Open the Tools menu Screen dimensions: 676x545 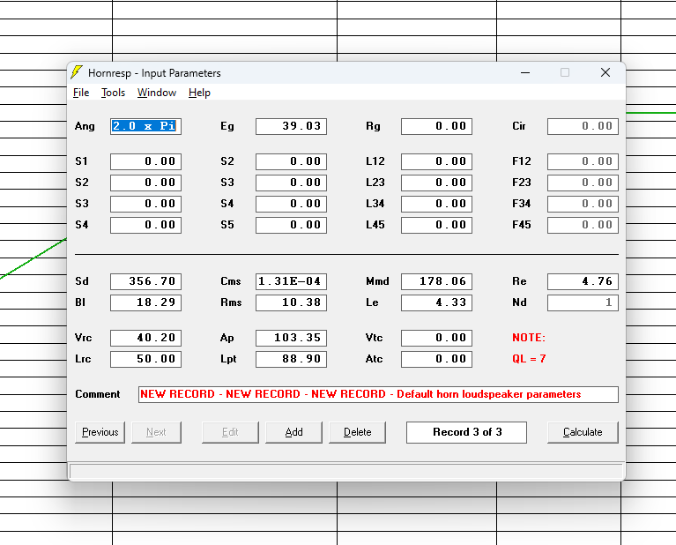click(x=113, y=93)
